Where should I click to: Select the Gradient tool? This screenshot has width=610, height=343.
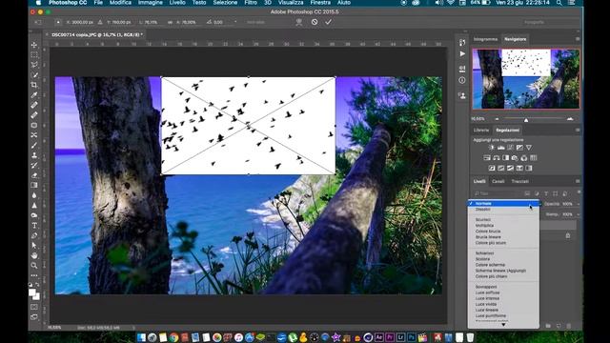[34, 186]
